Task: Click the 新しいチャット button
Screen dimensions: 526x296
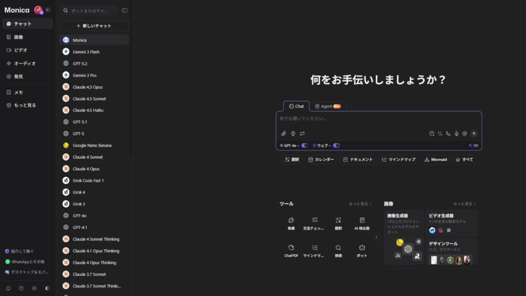Action: 94,26
